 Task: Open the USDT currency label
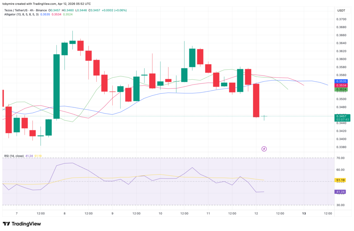pyautogui.click(x=341, y=11)
